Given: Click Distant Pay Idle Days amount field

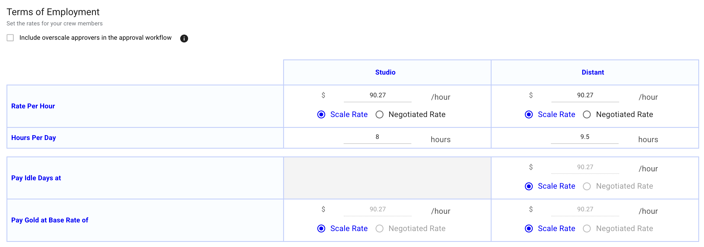Looking at the screenshot, I should point(585,167).
